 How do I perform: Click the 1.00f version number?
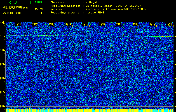pos(39,2)
